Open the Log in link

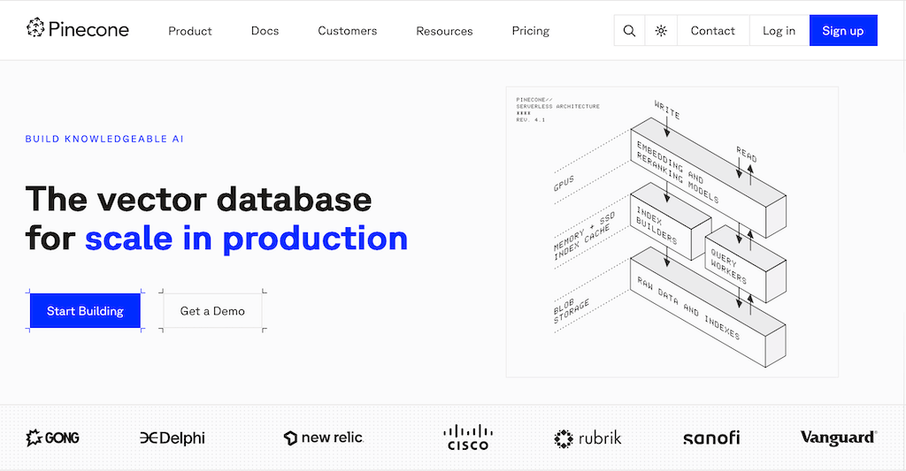point(779,31)
